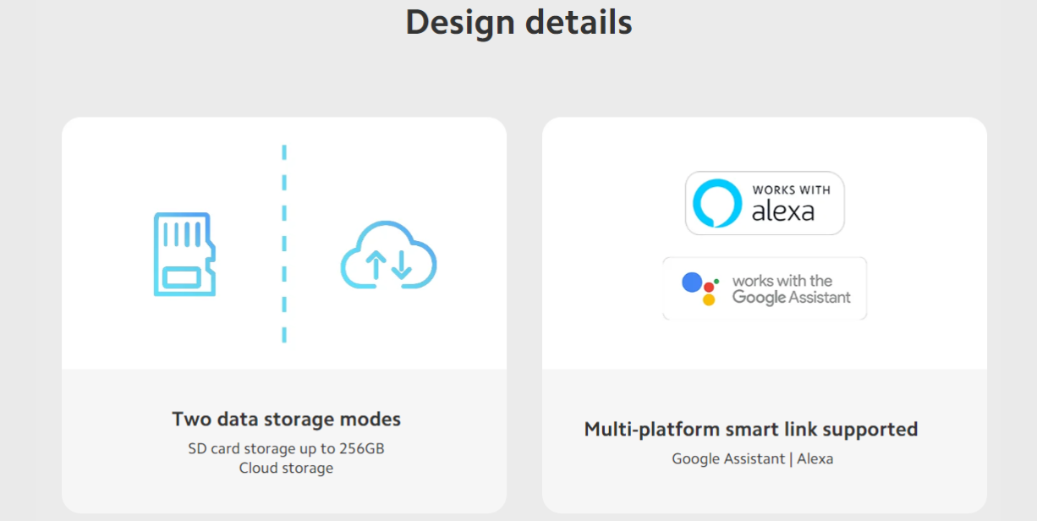Click the 'Design details' heading

[x=518, y=22]
